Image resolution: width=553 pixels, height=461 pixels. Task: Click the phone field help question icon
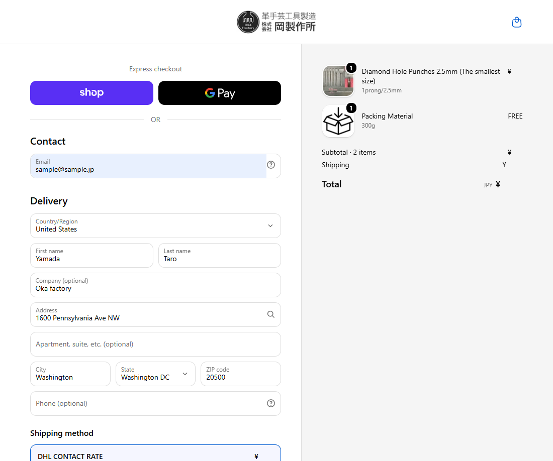point(271,403)
